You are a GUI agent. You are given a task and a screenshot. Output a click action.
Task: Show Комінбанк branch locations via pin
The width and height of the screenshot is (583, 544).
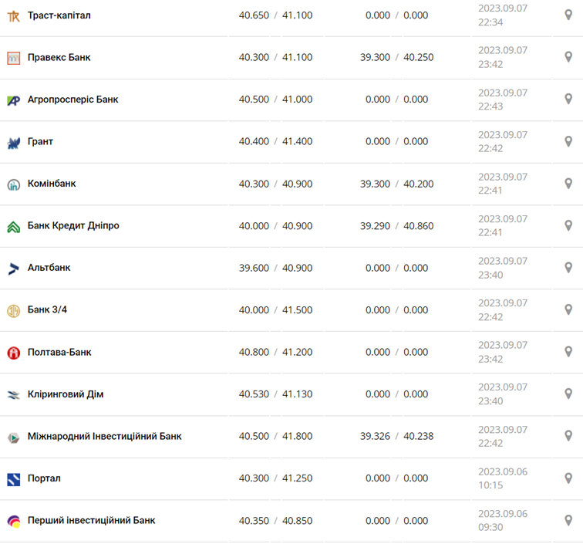(x=568, y=184)
